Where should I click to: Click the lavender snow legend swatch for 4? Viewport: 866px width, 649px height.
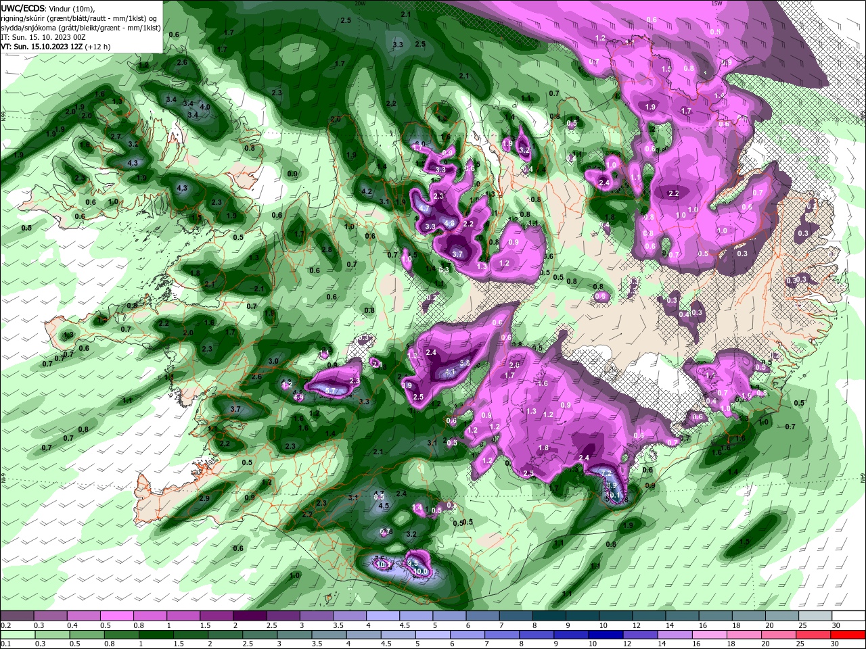click(x=383, y=616)
